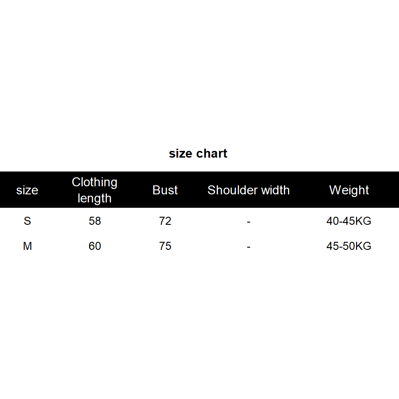Image resolution: width=399 pixels, height=399 pixels.
Task: Select bust value 72
Action: 165,221
